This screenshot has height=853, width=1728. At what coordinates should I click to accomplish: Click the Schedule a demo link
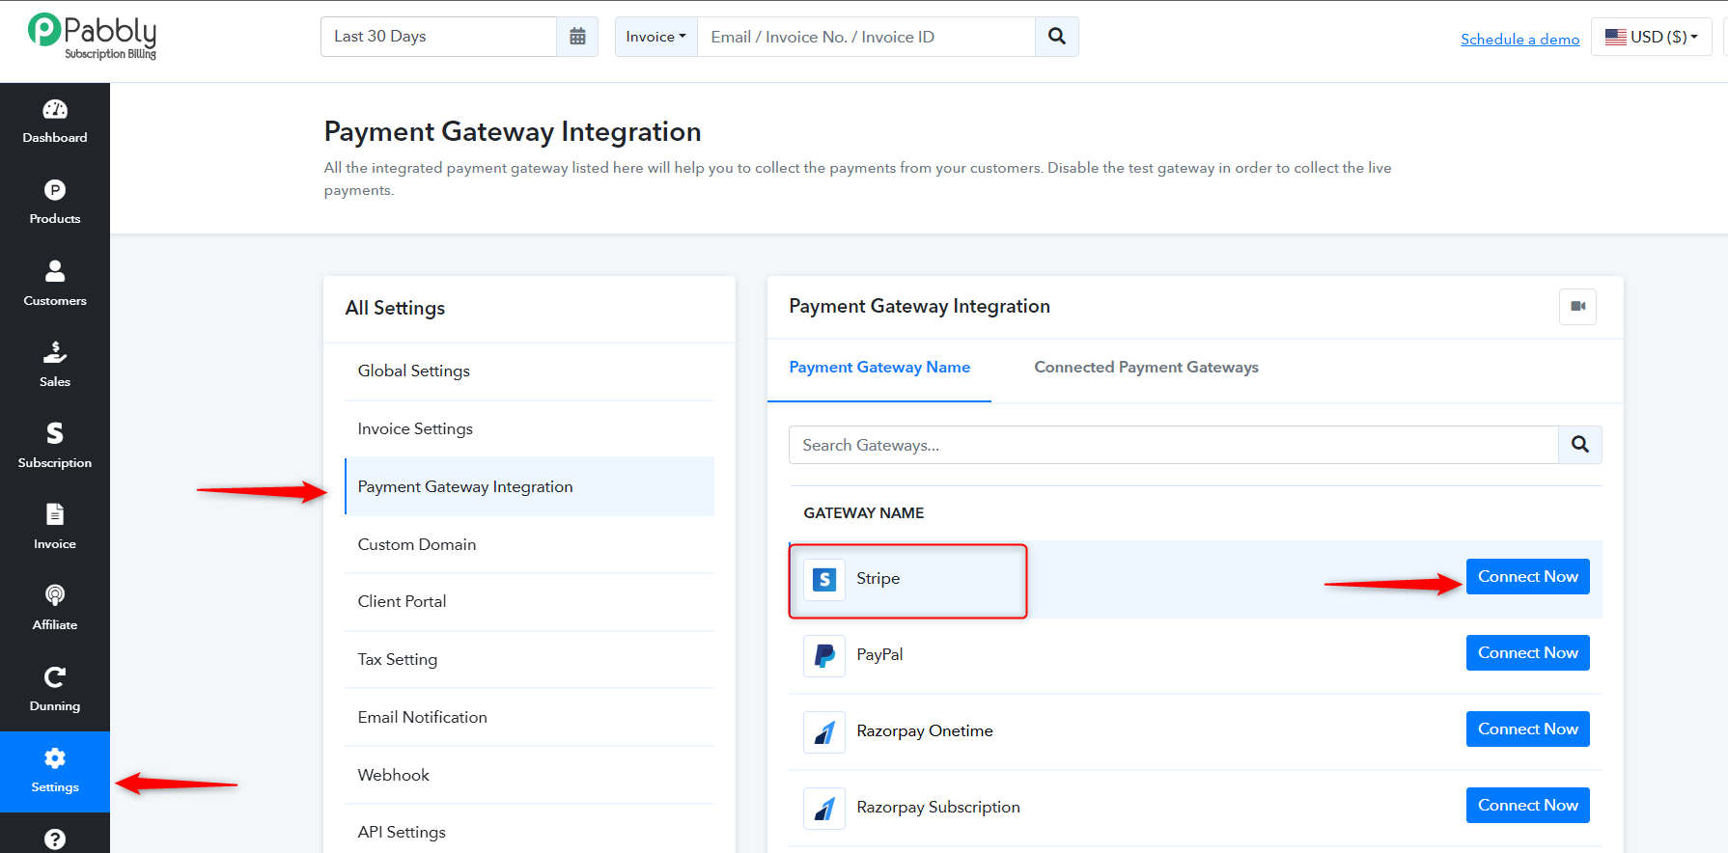point(1519,39)
